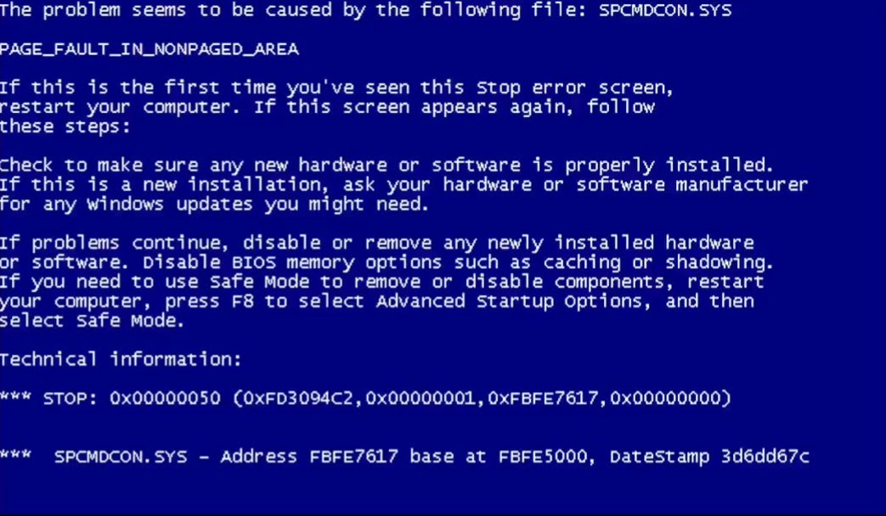Click the 'Disable BIOS memory options' text
The width and height of the screenshot is (886, 516).
tap(292, 262)
